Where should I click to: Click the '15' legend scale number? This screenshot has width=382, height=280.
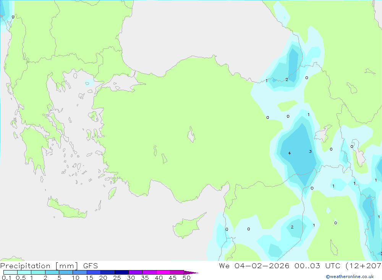click(89, 278)
